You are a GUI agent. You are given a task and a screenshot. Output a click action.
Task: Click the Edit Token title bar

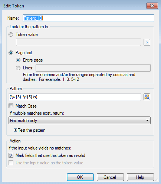pyautogui.click(x=74, y=6)
